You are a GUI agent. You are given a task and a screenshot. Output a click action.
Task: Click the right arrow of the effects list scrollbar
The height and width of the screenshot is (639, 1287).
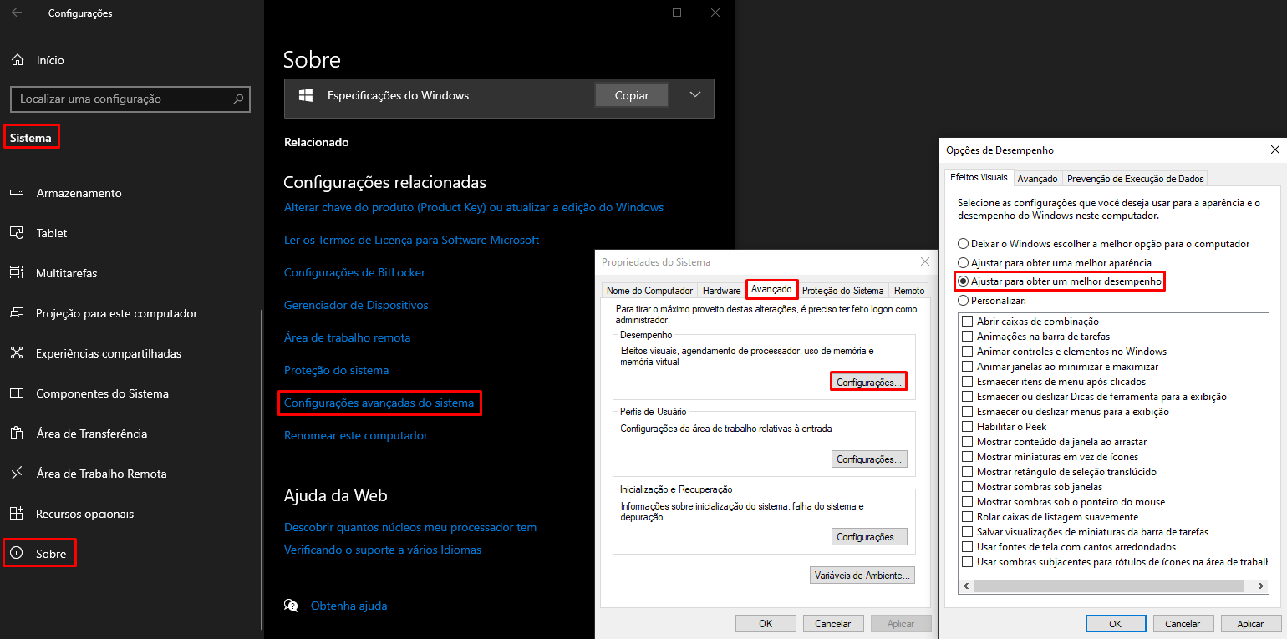click(x=1261, y=586)
